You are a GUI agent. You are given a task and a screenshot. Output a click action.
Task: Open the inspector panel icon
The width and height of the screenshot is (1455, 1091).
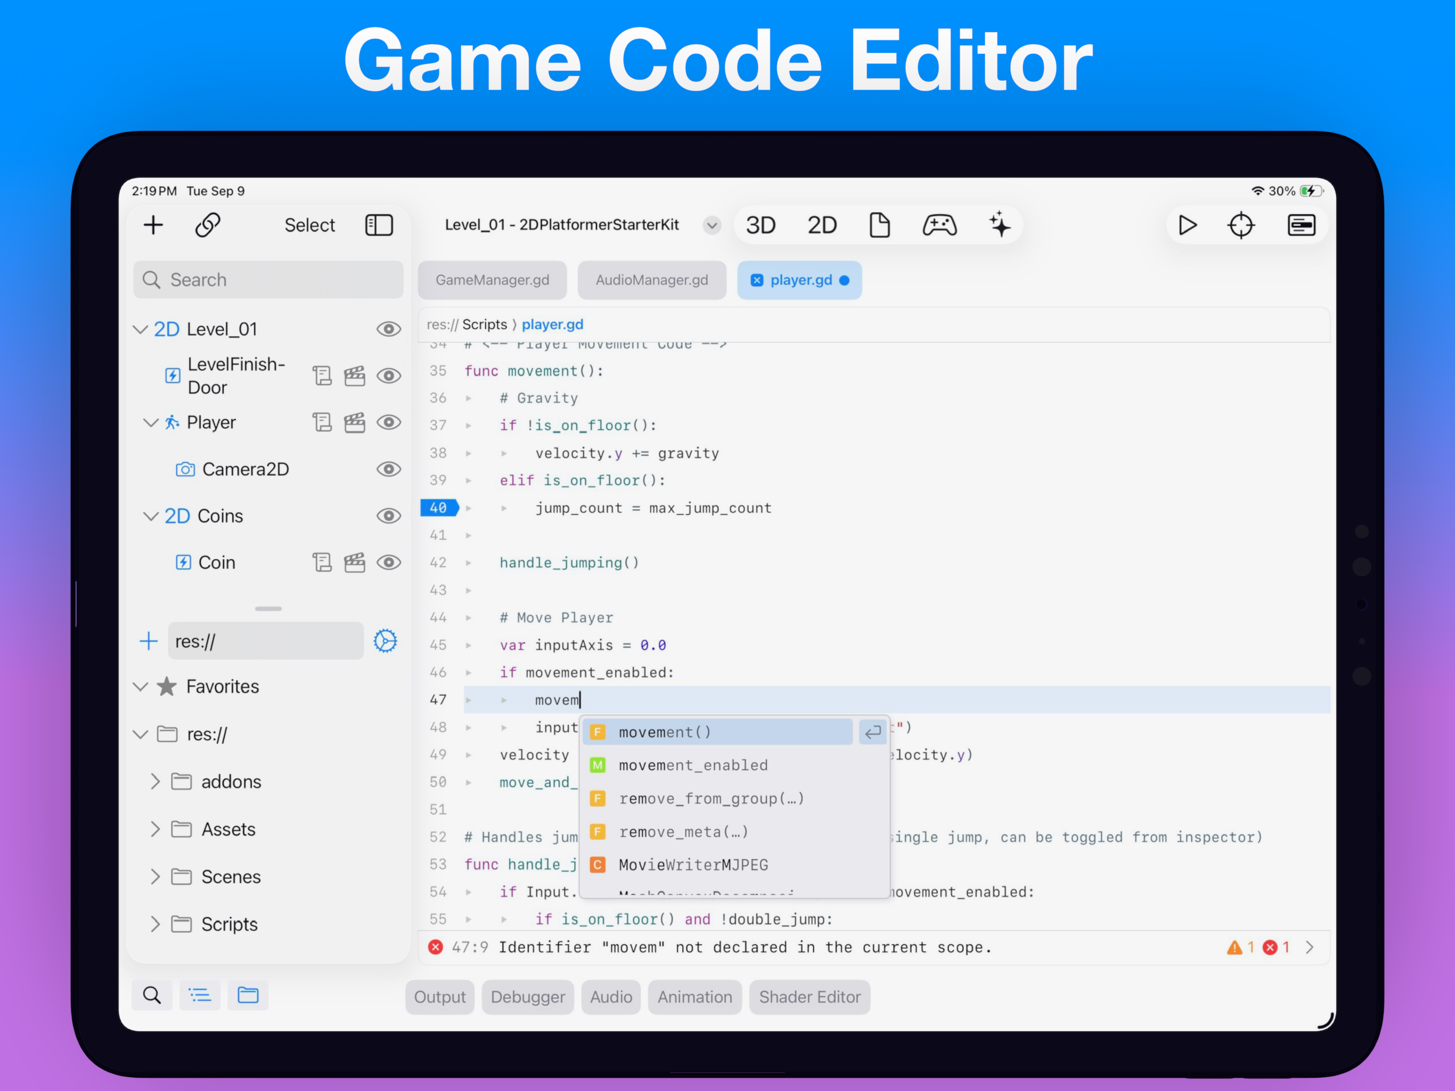[x=1301, y=226]
